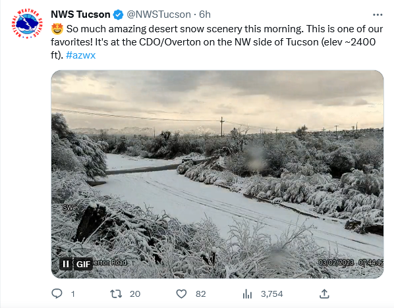Click the blue verified badge

[x=118, y=14]
